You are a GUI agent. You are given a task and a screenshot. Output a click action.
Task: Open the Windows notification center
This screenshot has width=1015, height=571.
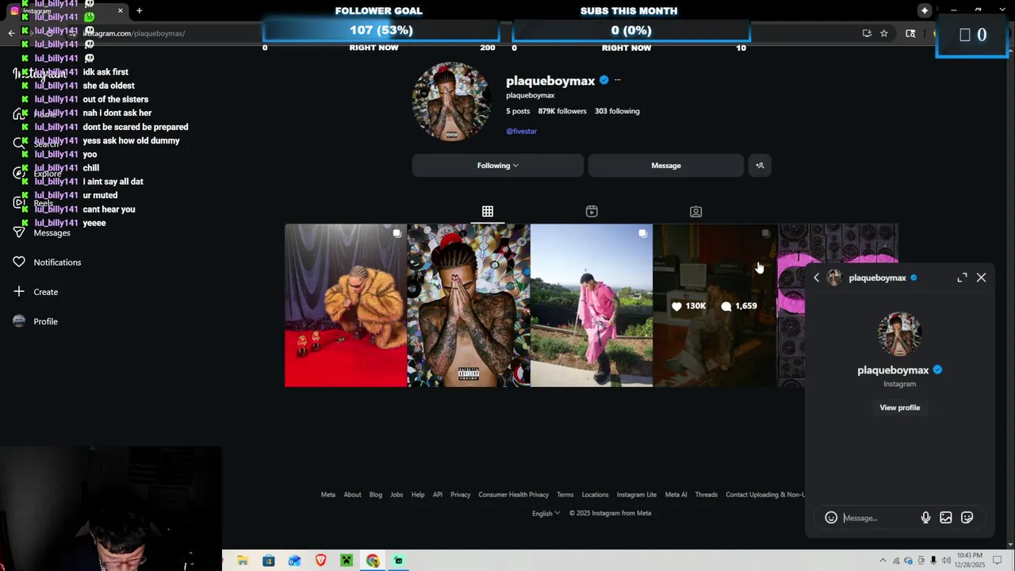pyautogui.click(x=997, y=561)
